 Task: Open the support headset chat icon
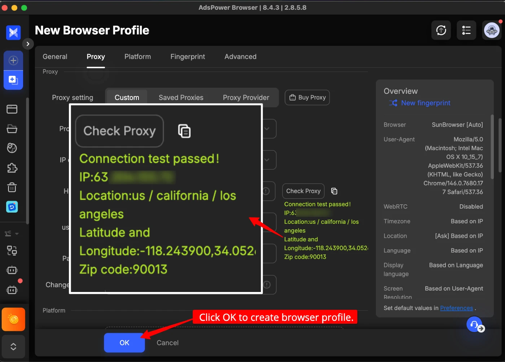(475, 324)
